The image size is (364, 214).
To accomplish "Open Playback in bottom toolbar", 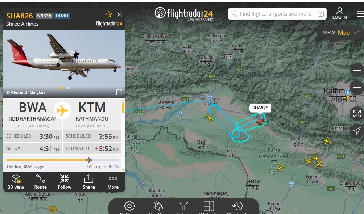I will [237, 207].
